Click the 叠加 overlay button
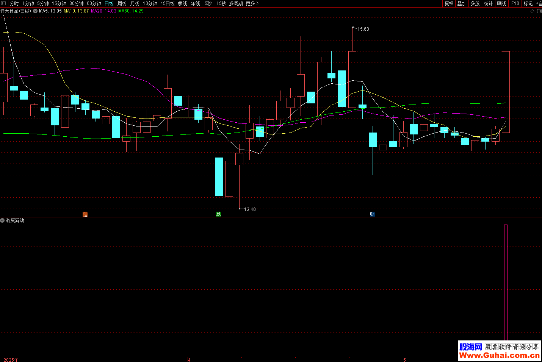The width and height of the screenshot is (542, 362). 462,3
